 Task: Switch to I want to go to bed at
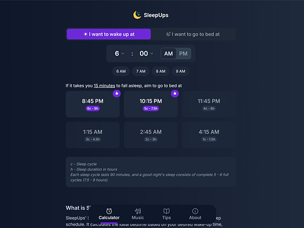pos(193,34)
